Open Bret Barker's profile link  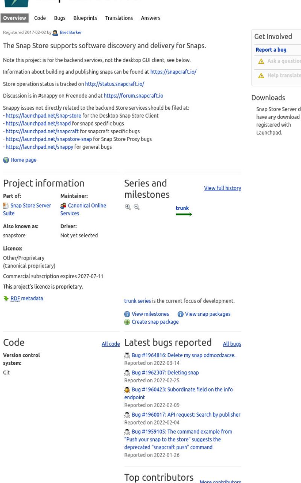[x=70, y=32]
